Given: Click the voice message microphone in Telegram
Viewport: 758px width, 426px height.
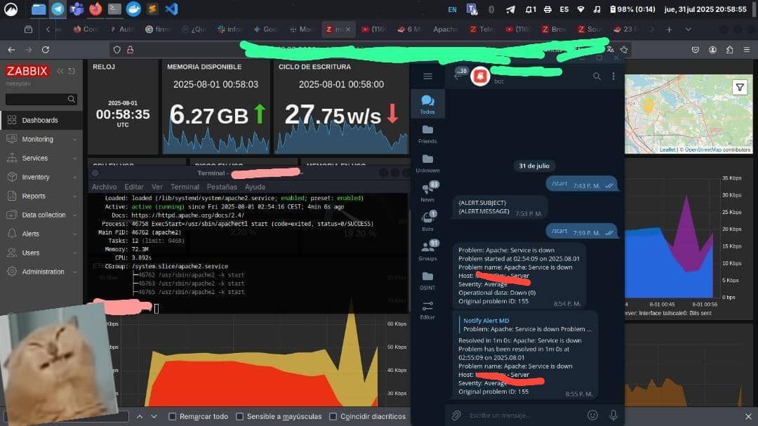Looking at the screenshot, I should coord(613,415).
